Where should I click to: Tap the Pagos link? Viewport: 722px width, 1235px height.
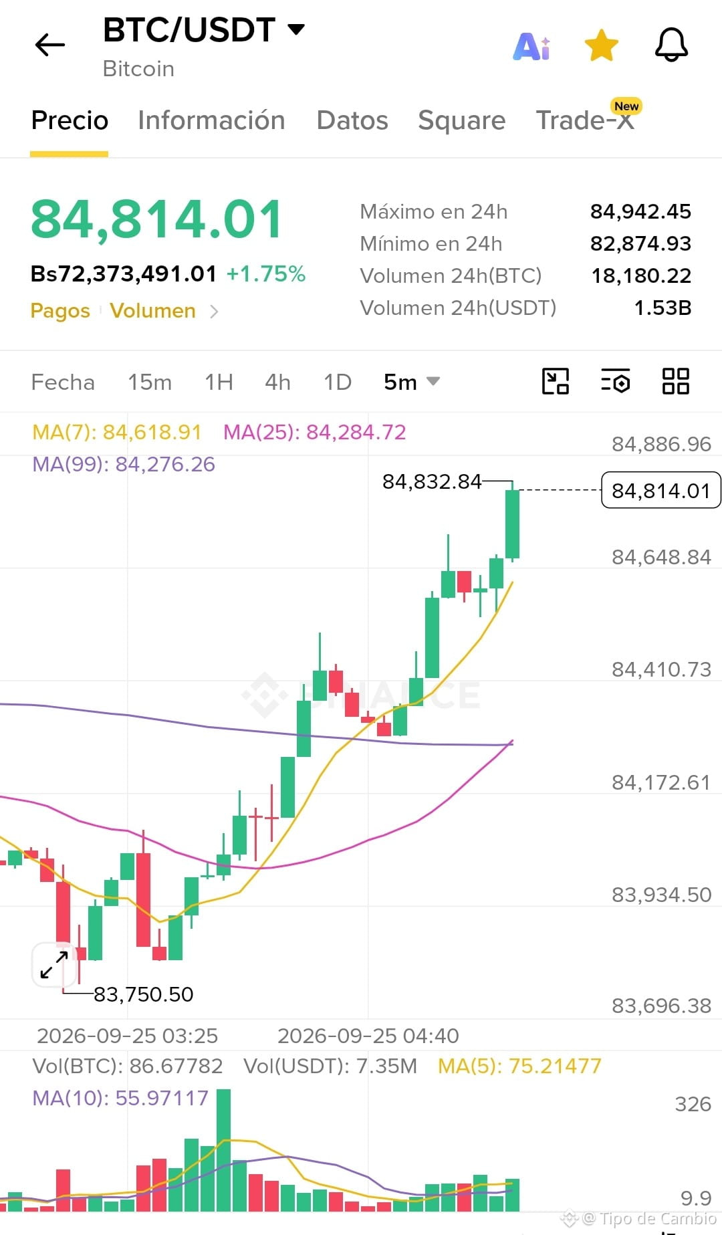(60, 311)
